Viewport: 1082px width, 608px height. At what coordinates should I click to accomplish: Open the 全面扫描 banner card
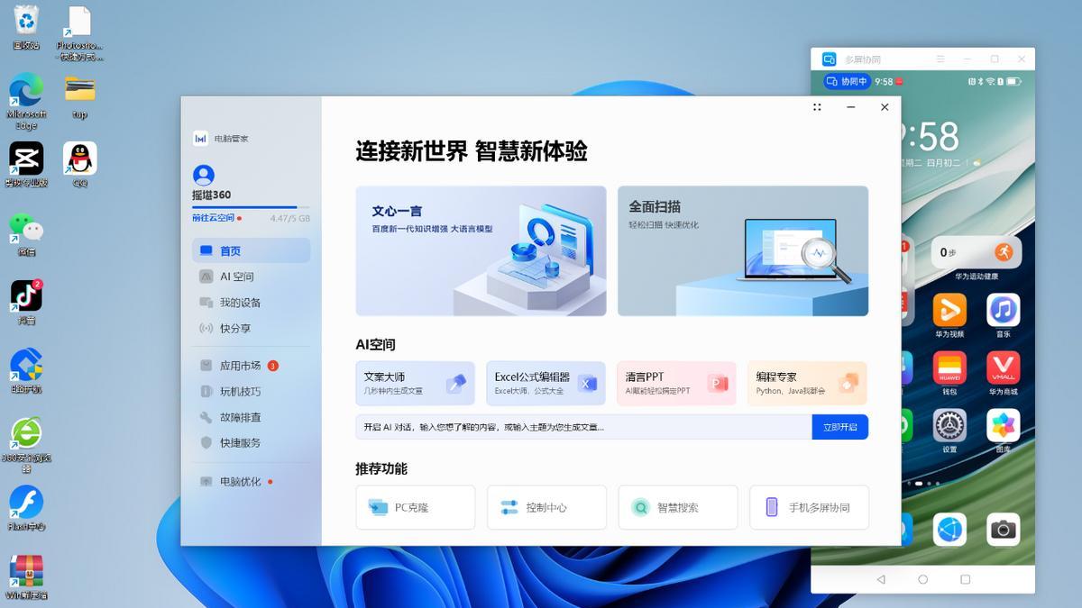click(x=743, y=250)
